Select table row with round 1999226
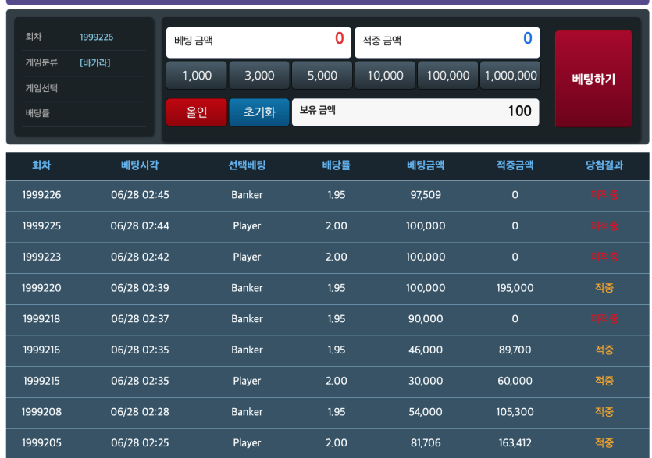This screenshot has width=652, height=458. point(328,195)
